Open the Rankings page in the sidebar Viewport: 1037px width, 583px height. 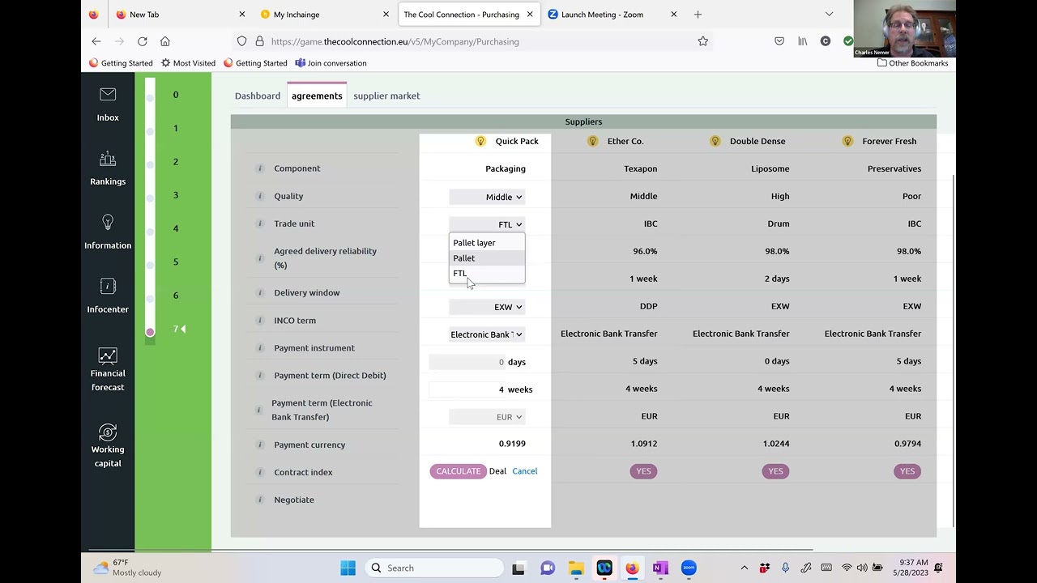tap(108, 168)
